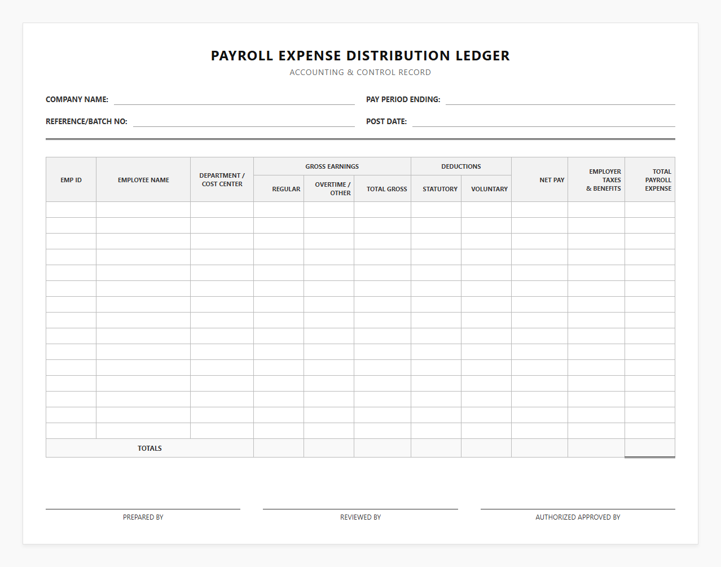The image size is (721, 567).
Task: Click the "NET PAY" column header
Action: 540,180
